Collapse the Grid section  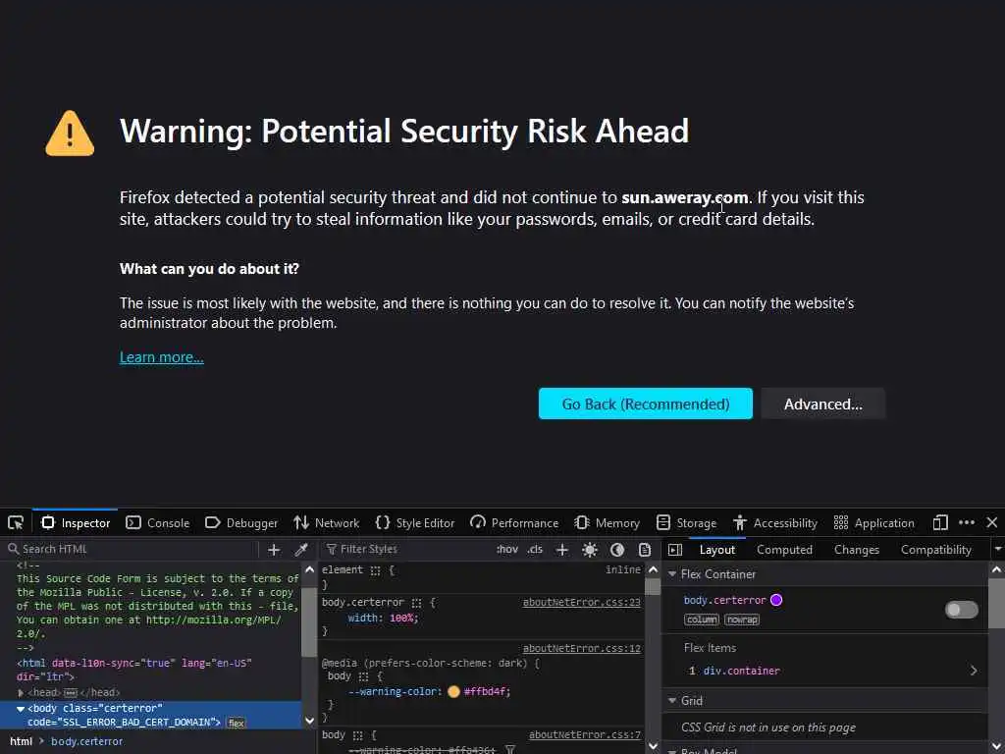pos(672,701)
